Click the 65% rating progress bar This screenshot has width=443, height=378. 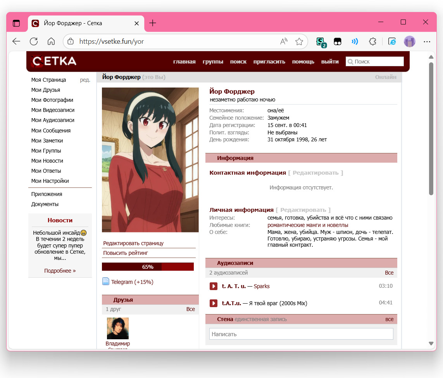pyautogui.click(x=148, y=267)
